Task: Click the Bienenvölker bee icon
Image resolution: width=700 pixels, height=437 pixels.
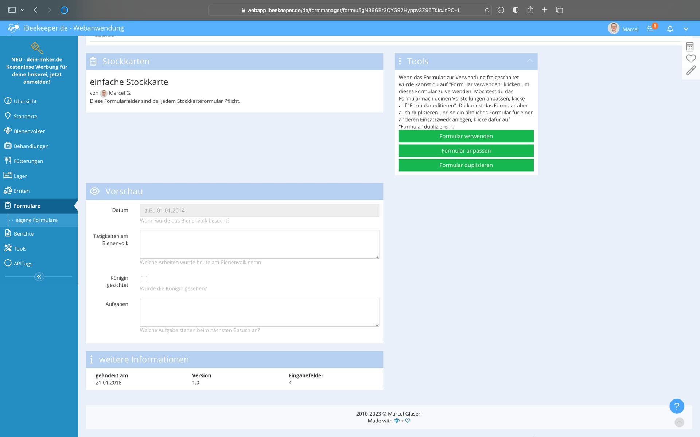Action: (x=8, y=130)
